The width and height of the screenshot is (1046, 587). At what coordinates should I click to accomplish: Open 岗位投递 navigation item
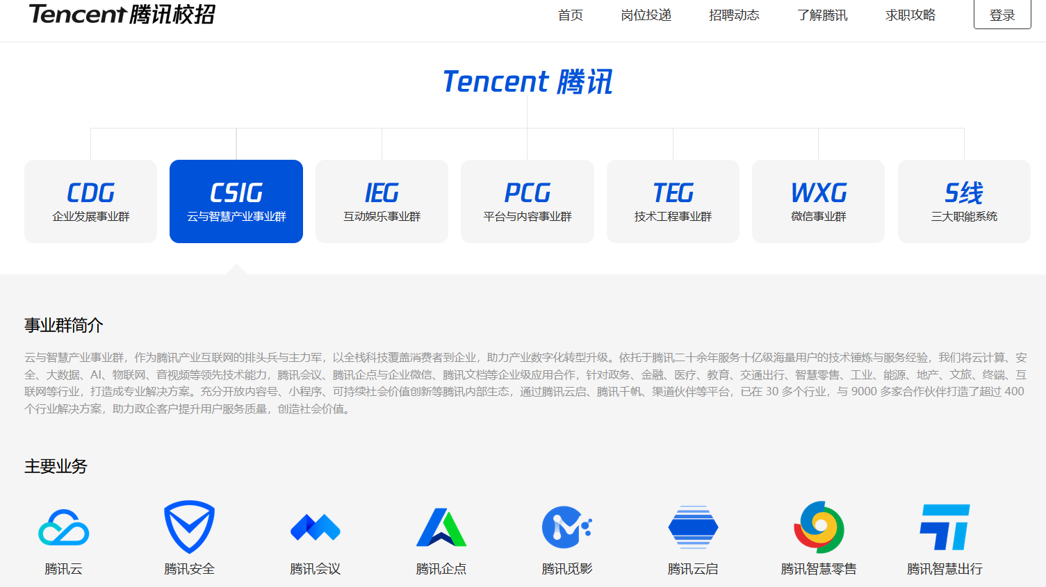[x=646, y=15]
